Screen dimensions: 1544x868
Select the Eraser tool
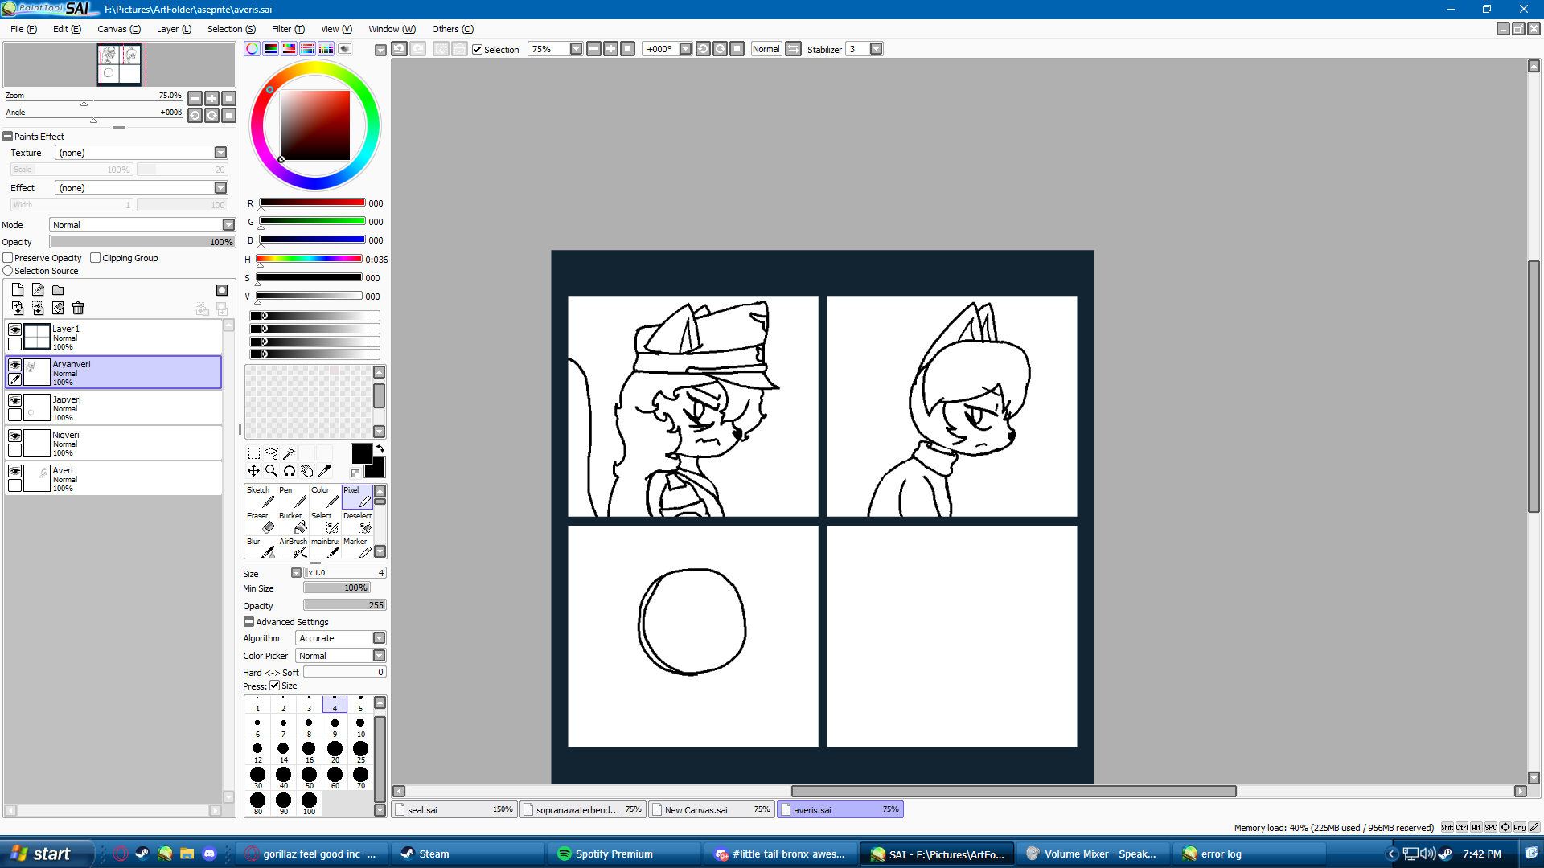point(259,522)
